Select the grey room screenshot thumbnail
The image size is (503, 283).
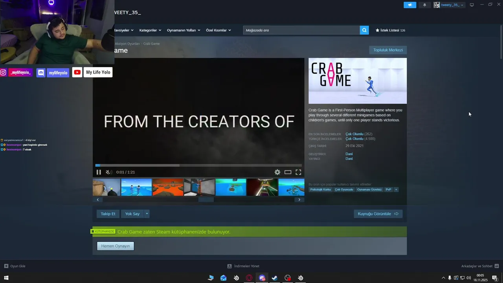(x=199, y=187)
